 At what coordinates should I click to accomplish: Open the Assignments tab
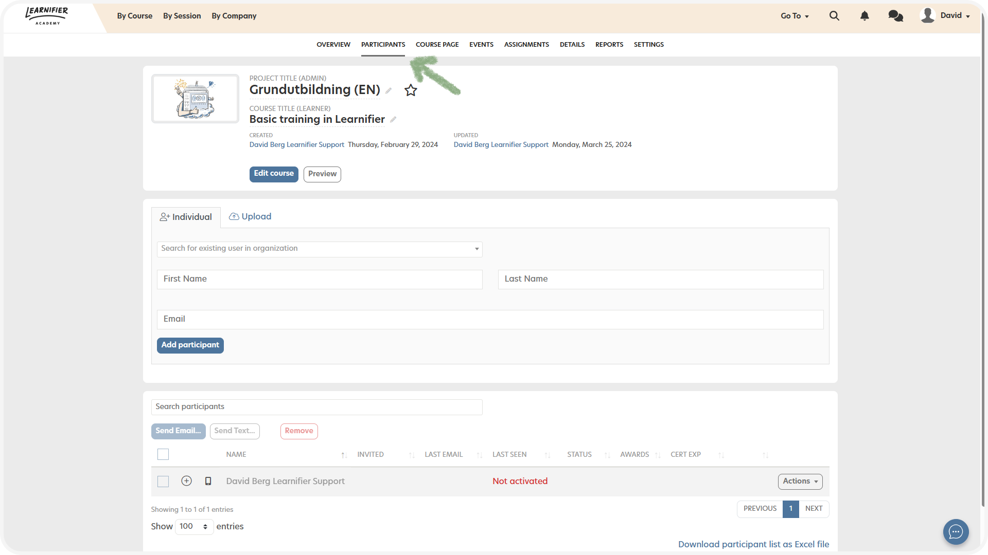pyautogui.click(x=526, y=45)
